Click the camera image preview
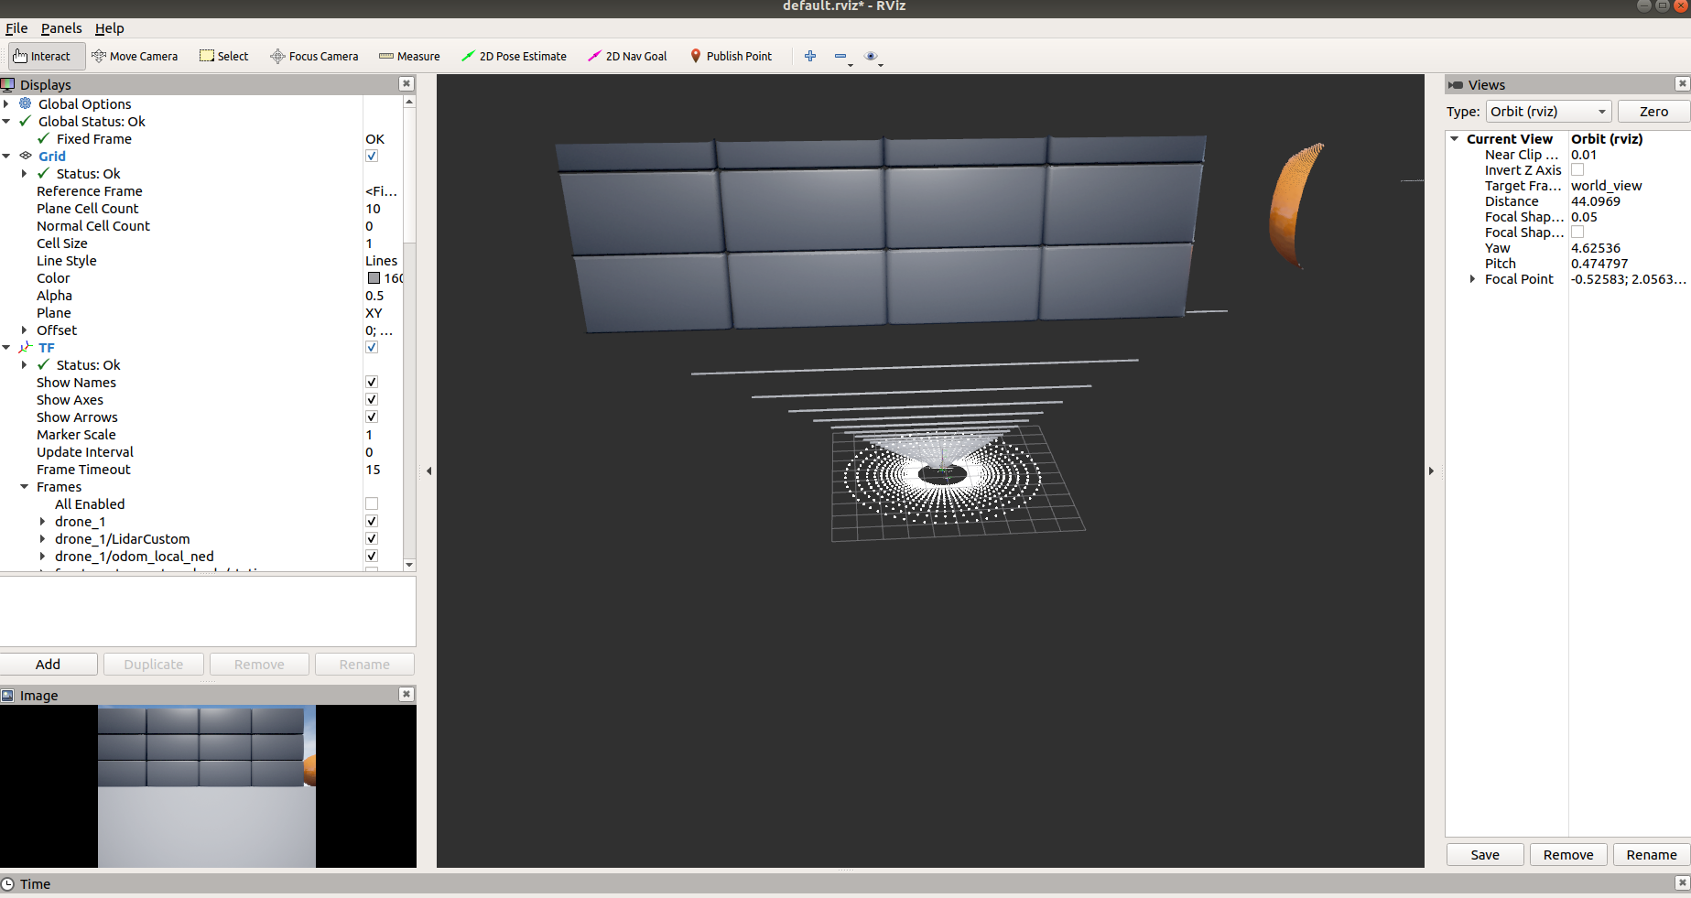The width and height of the screenshot is (1691, 898). click(x=207, y=785)
